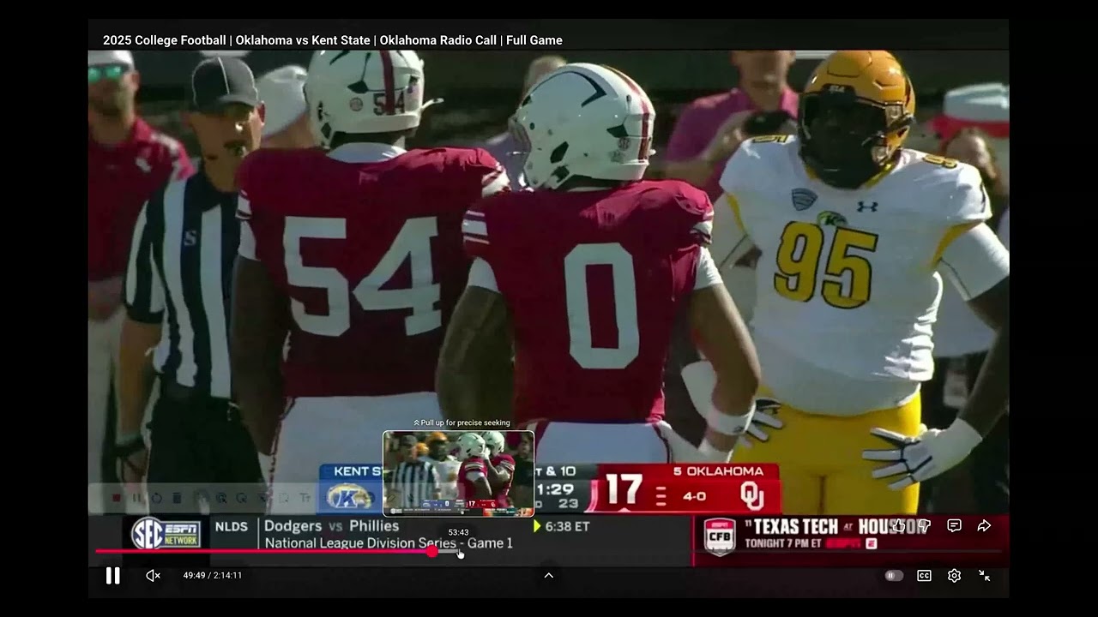Unmute the video audio

coord(153,576)
